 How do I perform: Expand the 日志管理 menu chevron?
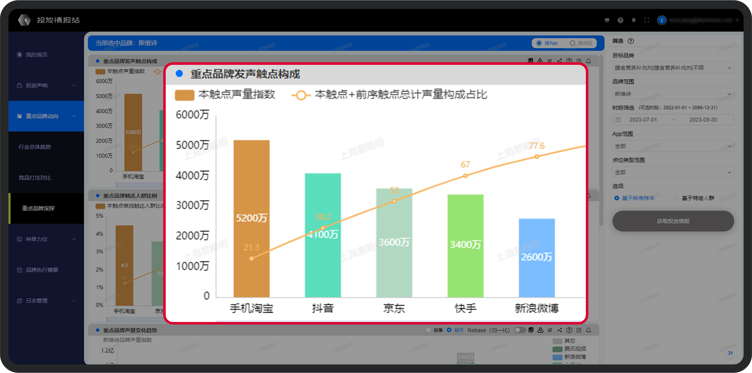pyautogui.click(x=74, y=301)
